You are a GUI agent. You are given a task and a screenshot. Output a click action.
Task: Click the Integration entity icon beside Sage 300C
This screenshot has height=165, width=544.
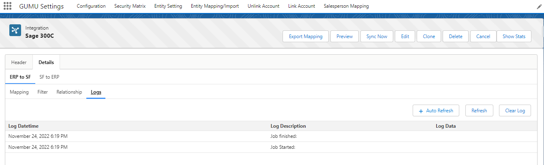click(15, 30)
